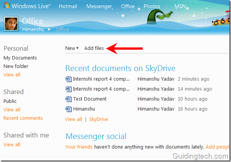Image resolution: width=231 pixels, height=162 pixels.
Task: Open Hotmail from top navigation
Action: pyautogui.click(x=68, y=6)
